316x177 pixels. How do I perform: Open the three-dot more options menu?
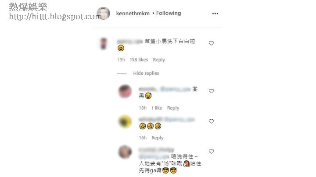coord(215,14)
